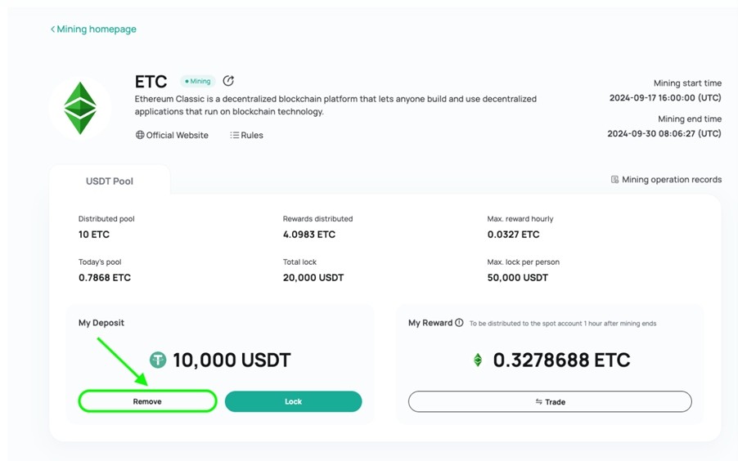
Task: Click the 10,000 USDT deposit amount
Action: click(232, 360)
